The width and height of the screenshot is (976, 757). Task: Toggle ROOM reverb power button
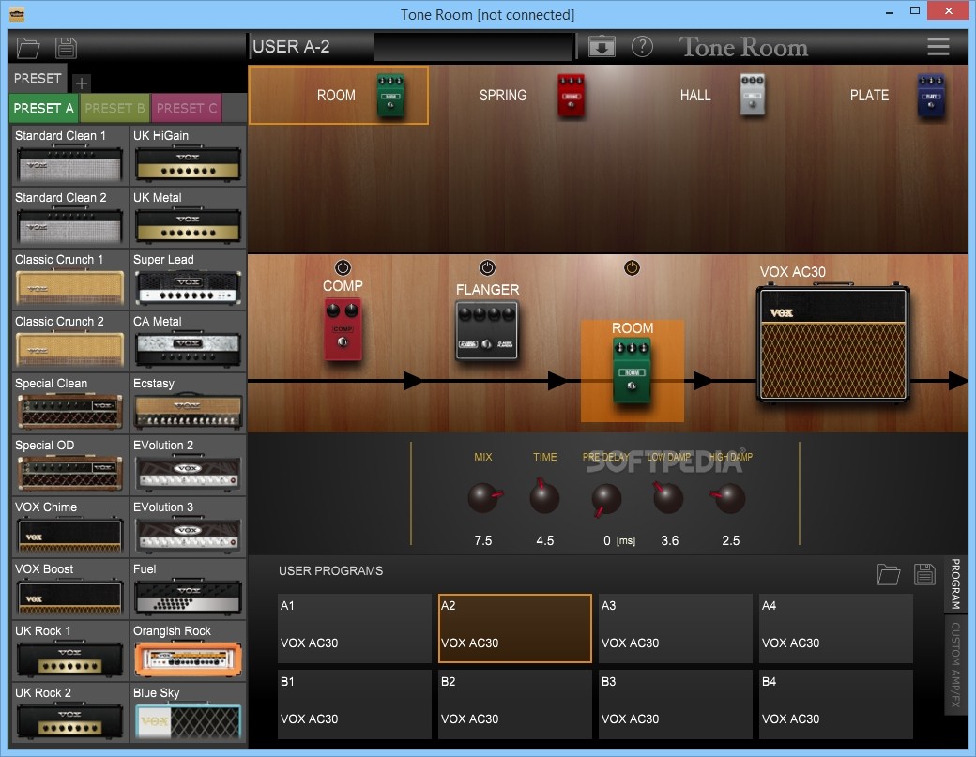click(632, 267)
